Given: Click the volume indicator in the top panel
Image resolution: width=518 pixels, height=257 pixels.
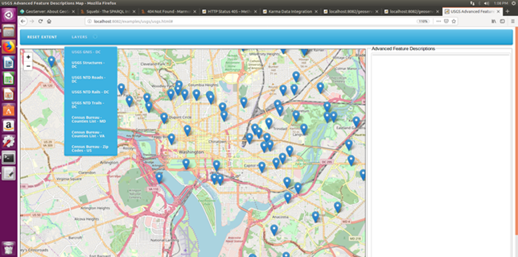Looking at the screenshot, I should [x=487, y=3].
